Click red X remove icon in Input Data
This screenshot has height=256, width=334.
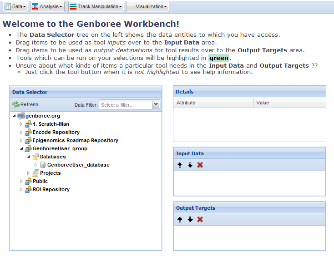(200, 165)
